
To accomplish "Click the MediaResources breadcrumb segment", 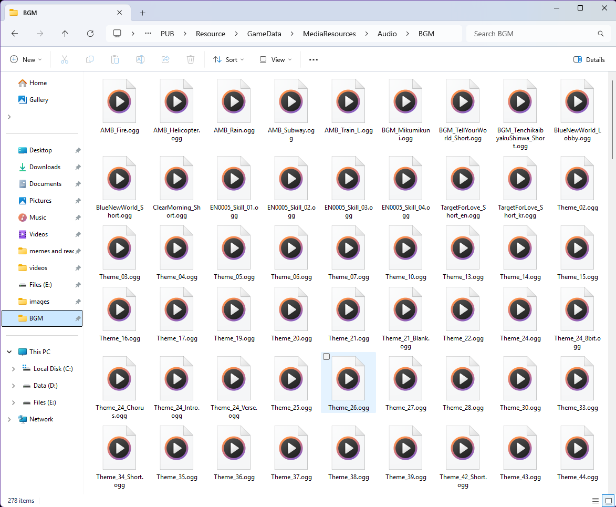I will (x=329, y=34).
